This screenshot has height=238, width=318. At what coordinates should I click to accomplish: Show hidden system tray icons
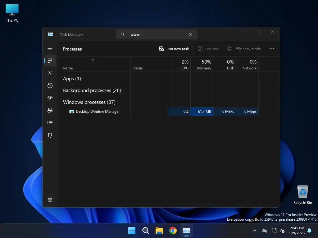(x=255, y=231)
